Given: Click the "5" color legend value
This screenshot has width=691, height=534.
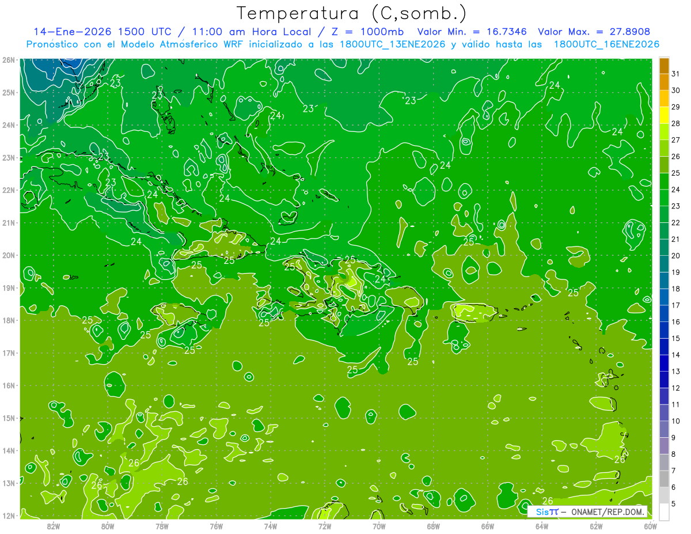Looking at the screenshot, I should [x=674, y=503].
